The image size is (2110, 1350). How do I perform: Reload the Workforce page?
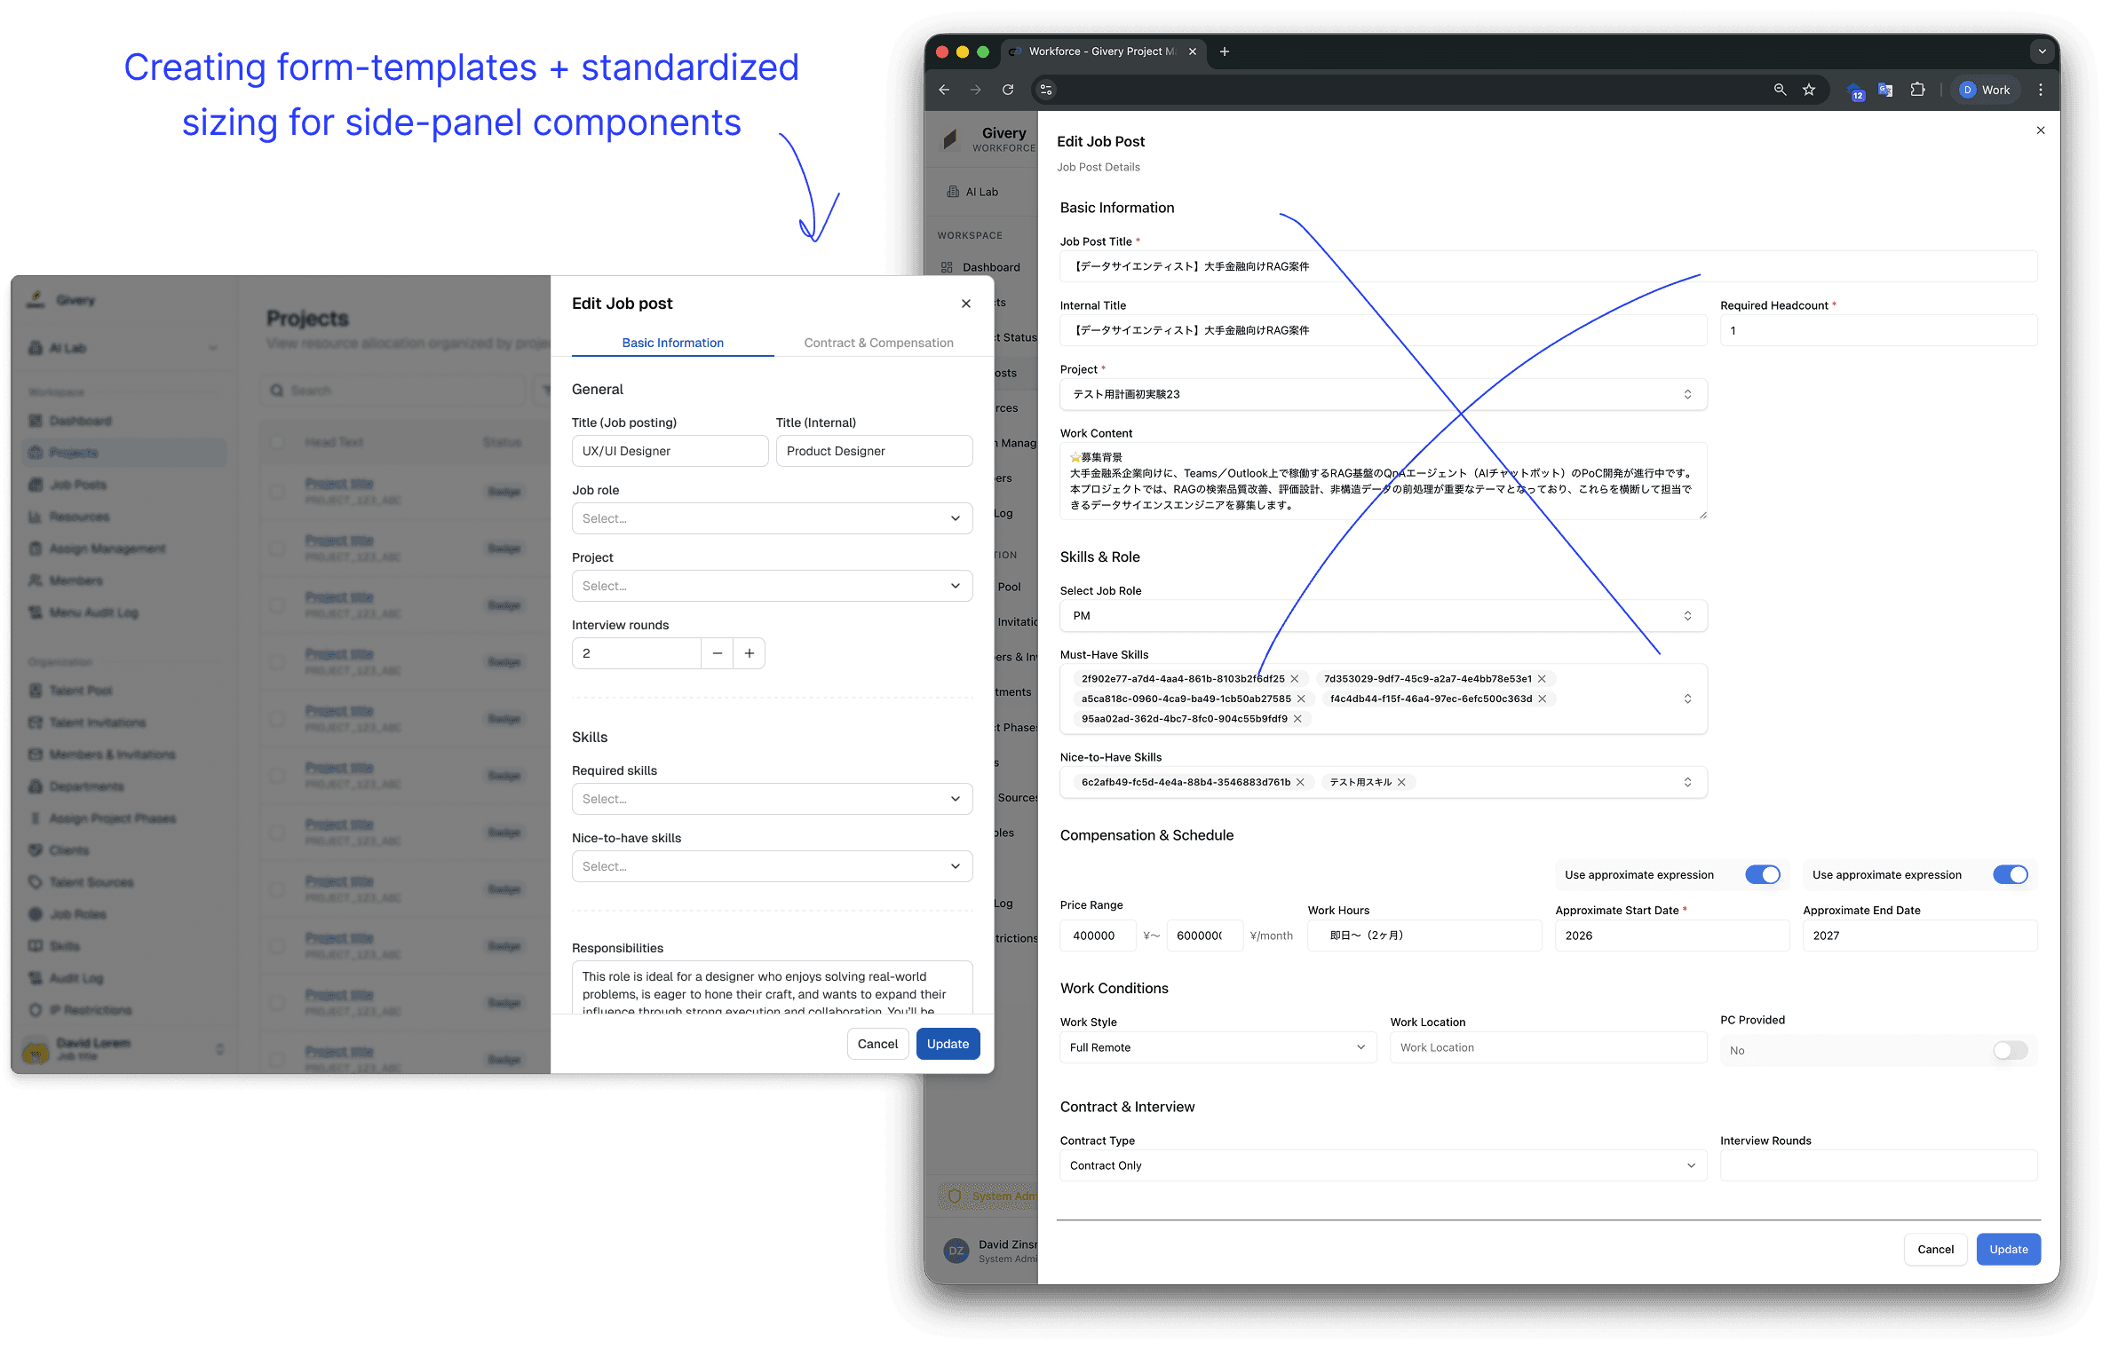click(1008, 90)
